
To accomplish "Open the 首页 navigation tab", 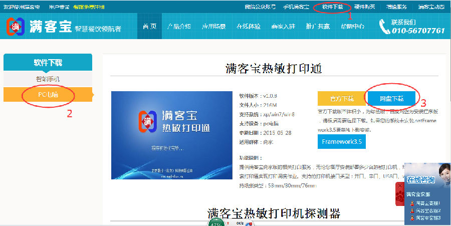I will [x=149, y=27].
